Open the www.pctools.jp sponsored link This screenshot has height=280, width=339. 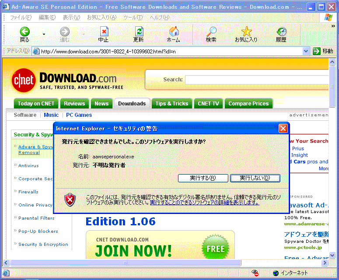[303, 248]
